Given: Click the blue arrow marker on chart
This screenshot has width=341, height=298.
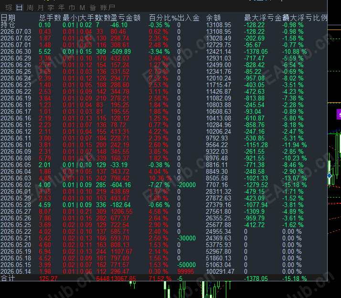Looking at the screenshot, I should point(330,175).
